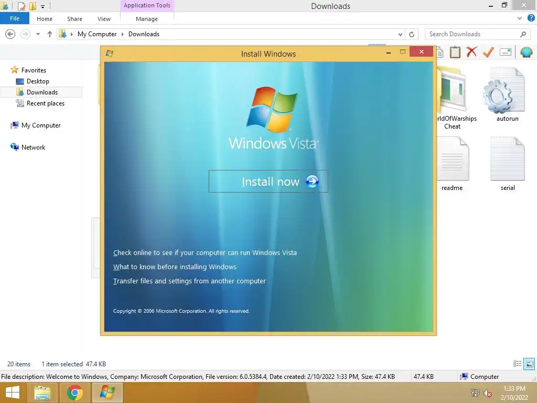This screenshot has width=537, height=403.
Task: Click the Paste clipboard toolbar icon
Action: click(x=455, y=52)
